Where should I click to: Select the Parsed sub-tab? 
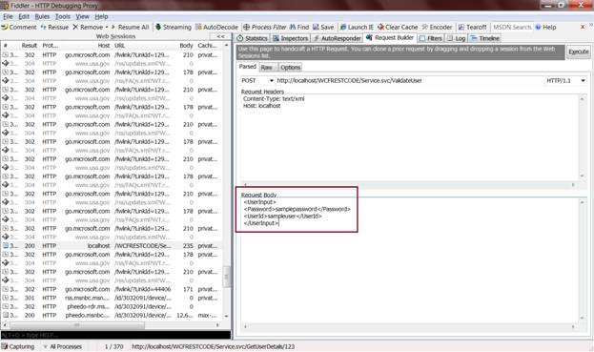(x=248, y=67)
